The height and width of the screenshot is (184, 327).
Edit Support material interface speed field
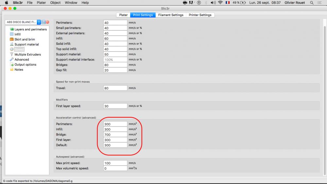pyautogui.click(x=115, y=59)
